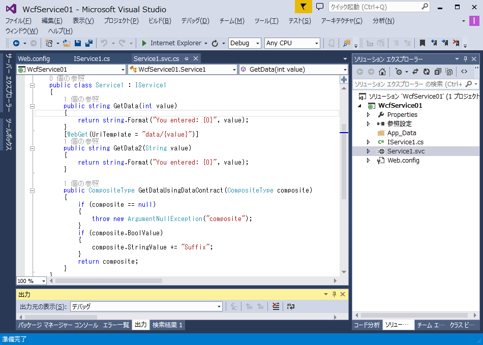Click the Save All toolbar icon

[88, 43]
